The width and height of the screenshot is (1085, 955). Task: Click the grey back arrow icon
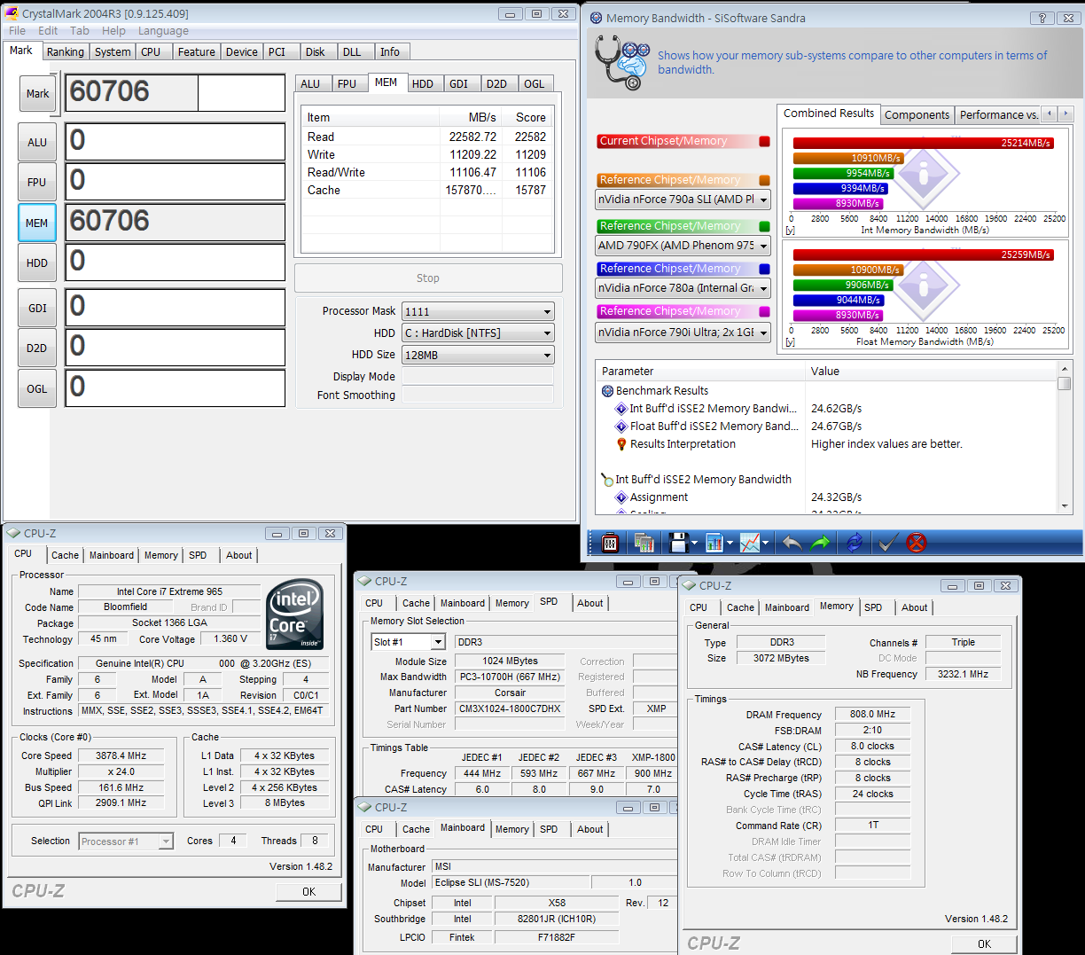pyautogui.click(x=792, y=543)
